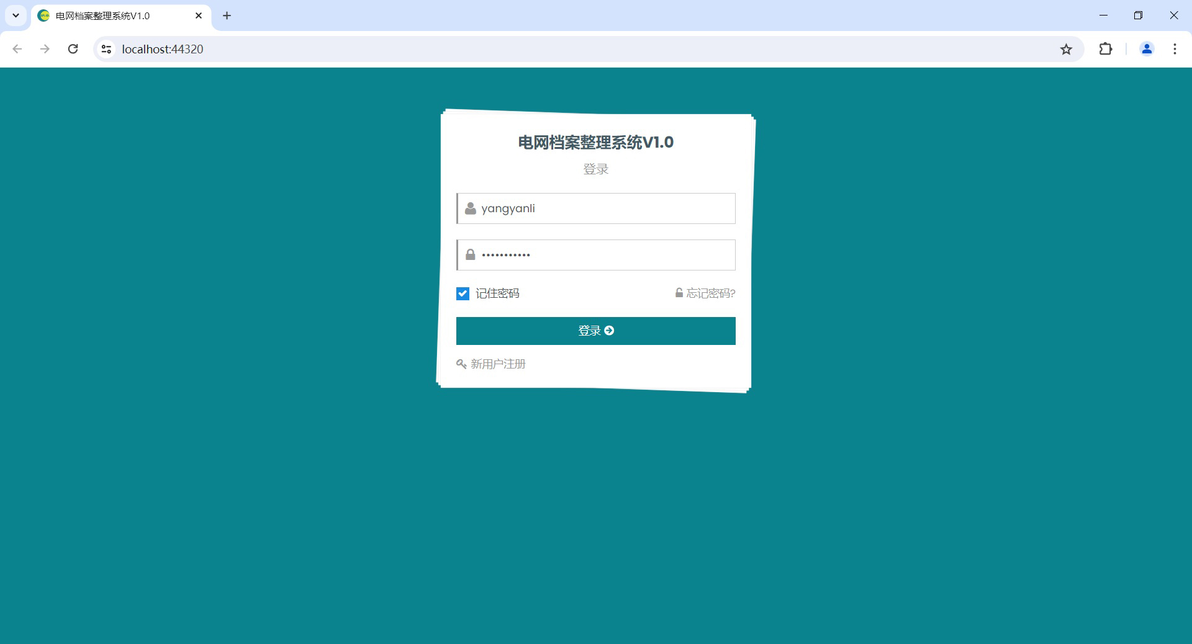This screenshot has height=644, width=1192.
Task: Open the Chrome profile avatar
Action: (1146, 49)
